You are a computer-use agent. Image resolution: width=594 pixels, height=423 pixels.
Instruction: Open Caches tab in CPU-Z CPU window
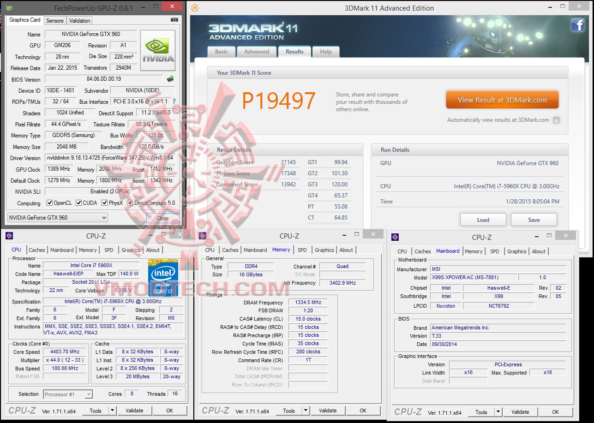click(37, 250)
